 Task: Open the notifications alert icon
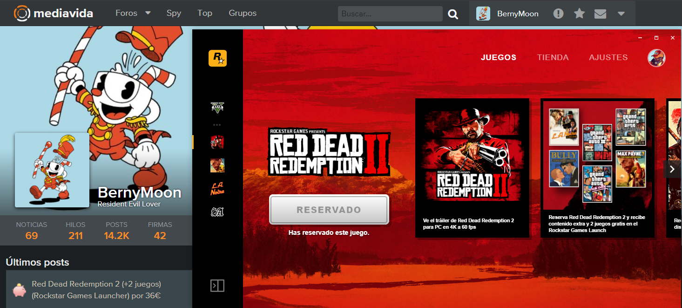[x=558, y=14]
